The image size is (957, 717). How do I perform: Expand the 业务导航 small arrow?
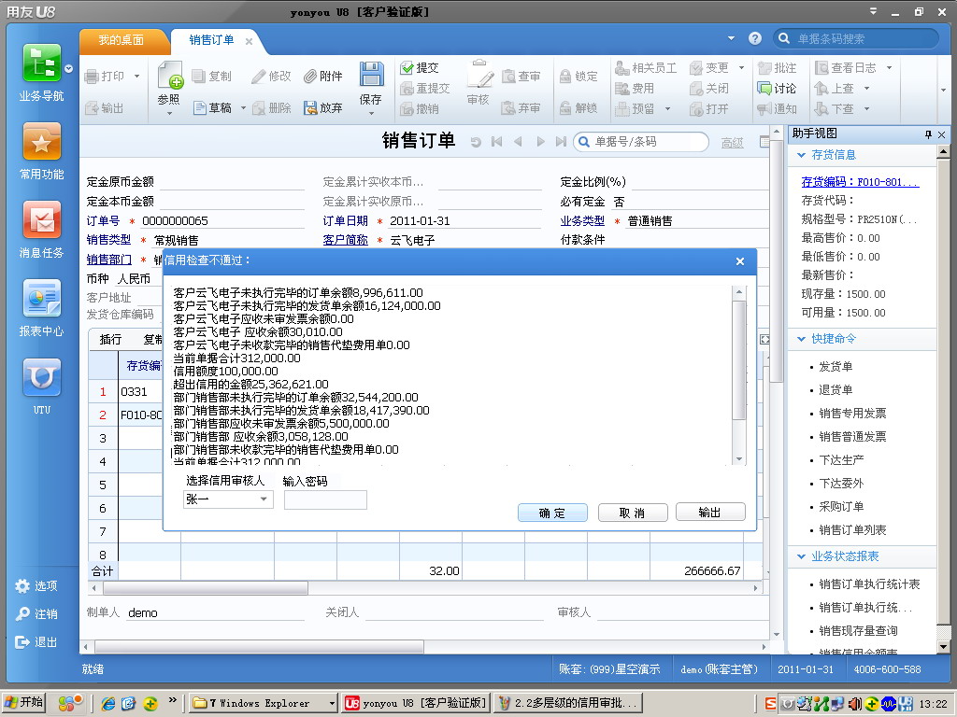pos(69,69)
